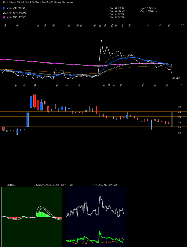
Task: Click the tall red last candlestick
Action: 172,119
